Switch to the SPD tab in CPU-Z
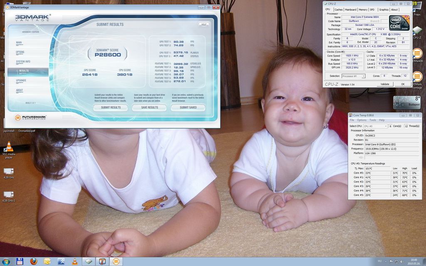Screen dimensions: 426x266 372,10
